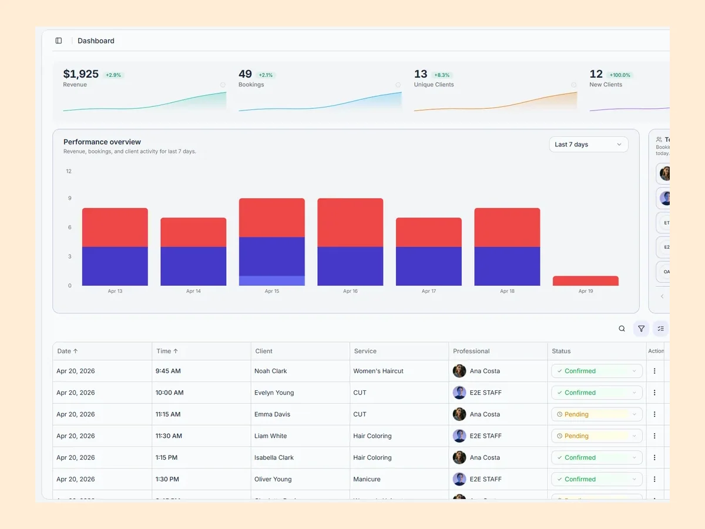This screenshot has height=529, width=705.
Task: Click the red segment of Apr 13 bar
Action: pos(115,227)
